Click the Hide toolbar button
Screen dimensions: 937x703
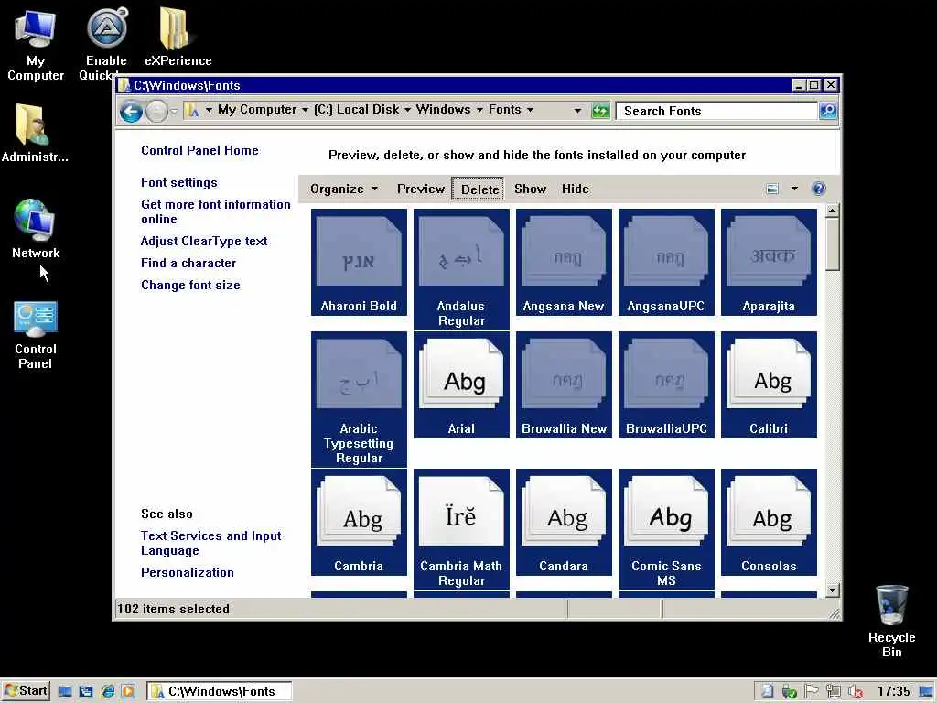tap(576, 189)
